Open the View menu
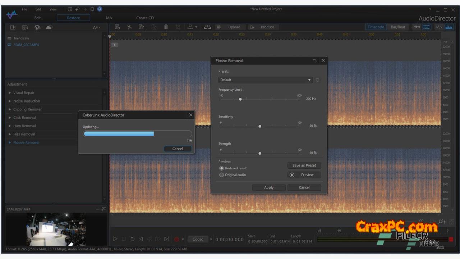This screenshot has height=259, width=460. [53, 9]
